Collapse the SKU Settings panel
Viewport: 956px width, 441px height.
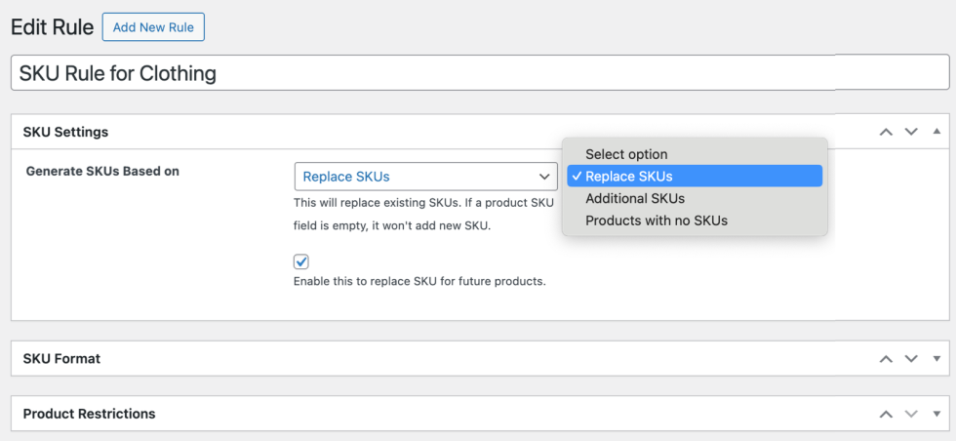click(x=936, y=132)
